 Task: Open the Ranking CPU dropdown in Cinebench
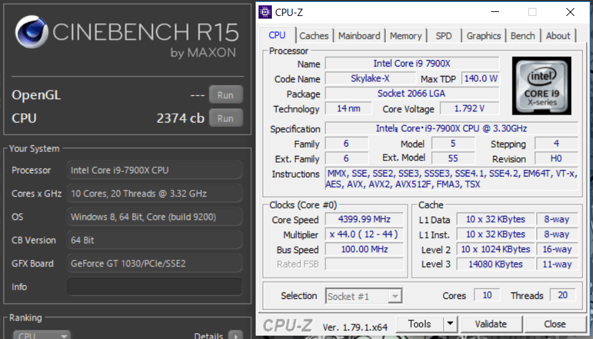(41, 335)
